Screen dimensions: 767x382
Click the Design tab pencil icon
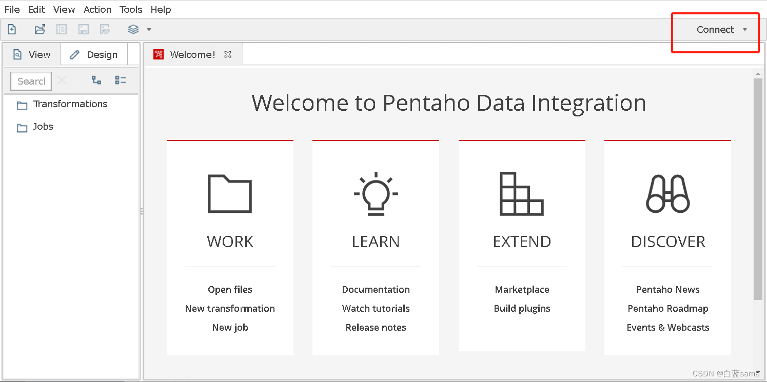[x=75, y=54]
